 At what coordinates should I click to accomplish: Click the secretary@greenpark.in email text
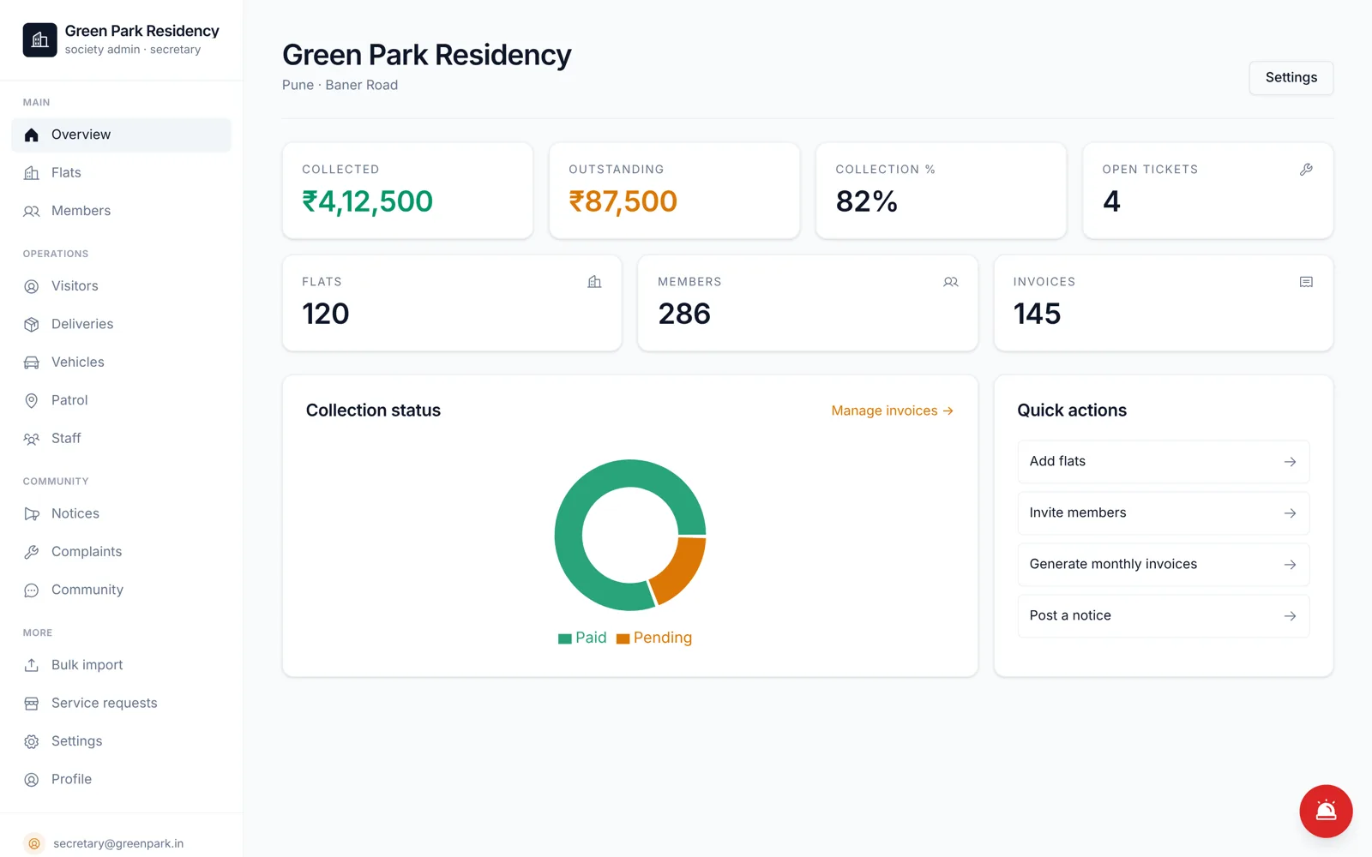pyautogui.click(x=118, y=844)
